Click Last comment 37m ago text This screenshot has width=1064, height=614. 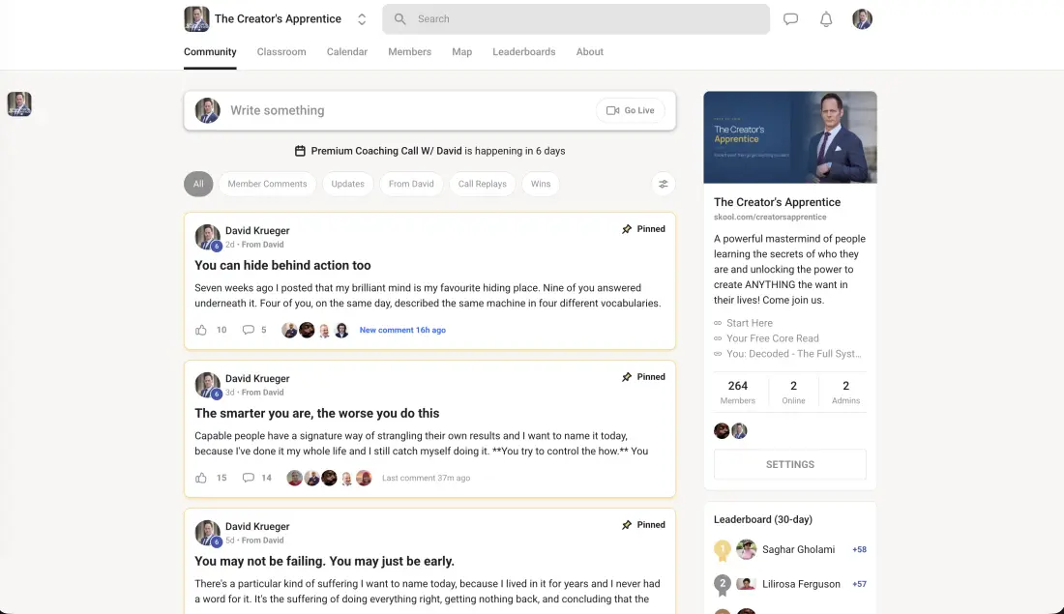[427, 478]
